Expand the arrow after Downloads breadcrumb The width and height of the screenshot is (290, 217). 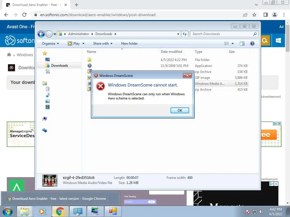click(x=116, y=34)
